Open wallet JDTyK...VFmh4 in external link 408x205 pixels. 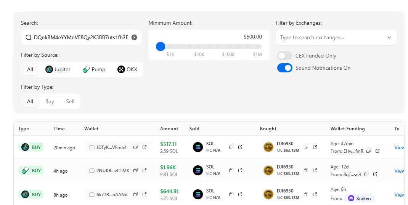click(x=145, y=147)
